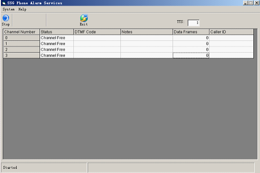Click the Notes cell of channel 0

coord(146,38)
